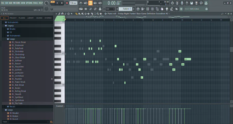233x124 pixels.
Task: Click the Touch controller hand icon
Action: (x=176, y=9)
